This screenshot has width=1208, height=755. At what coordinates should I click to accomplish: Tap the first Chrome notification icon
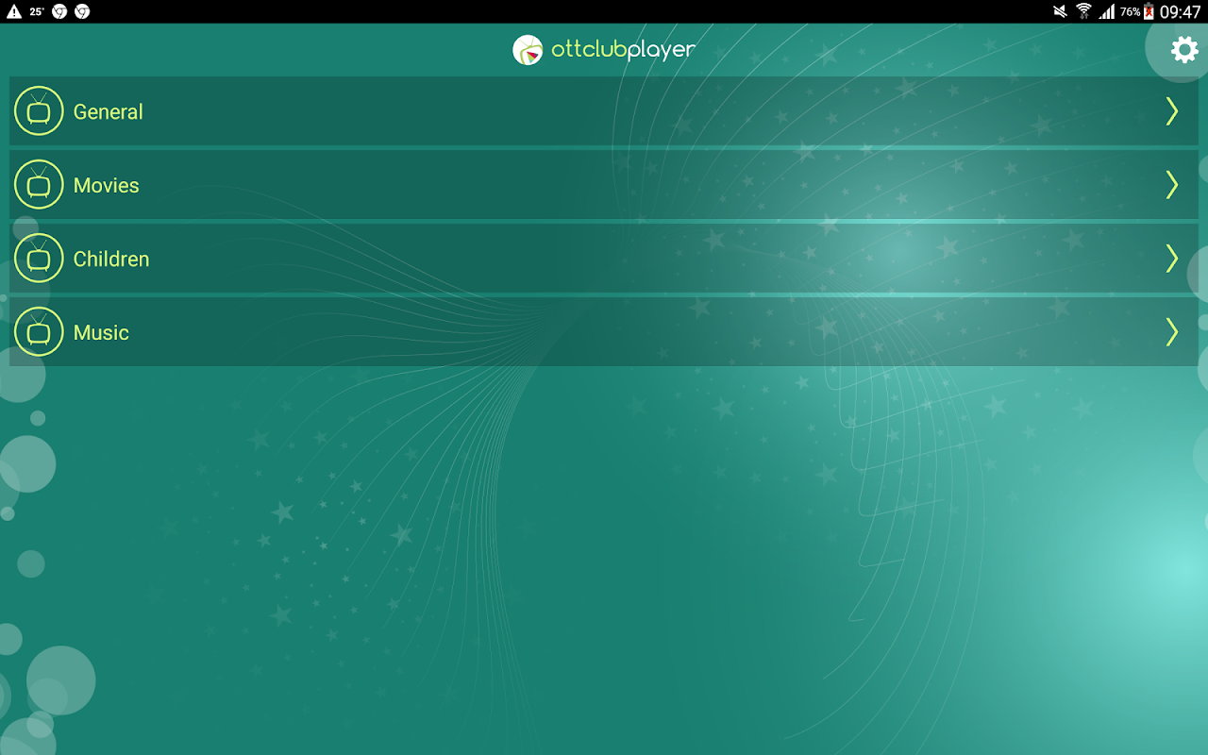pyautogui.click(x=59, y=11)
